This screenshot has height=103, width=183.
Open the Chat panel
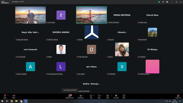[91, 96]
